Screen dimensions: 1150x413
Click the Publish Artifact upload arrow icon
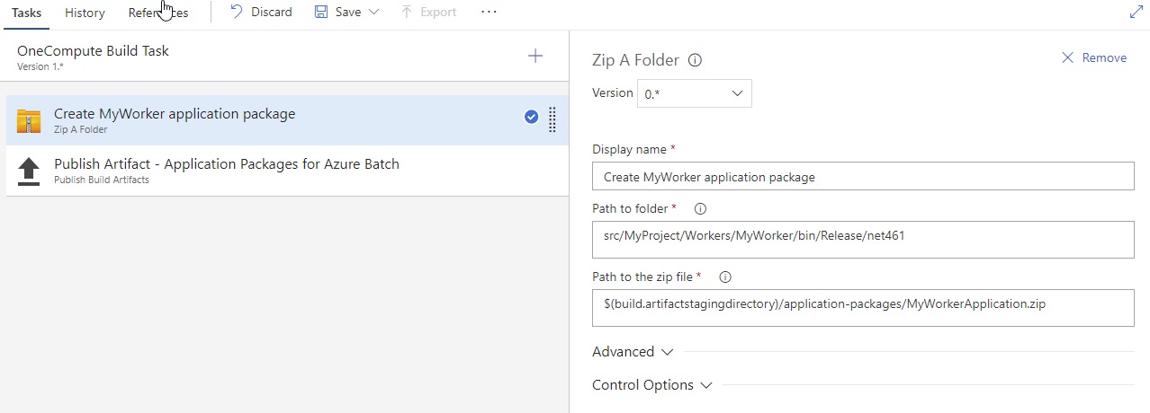[29, 171]
